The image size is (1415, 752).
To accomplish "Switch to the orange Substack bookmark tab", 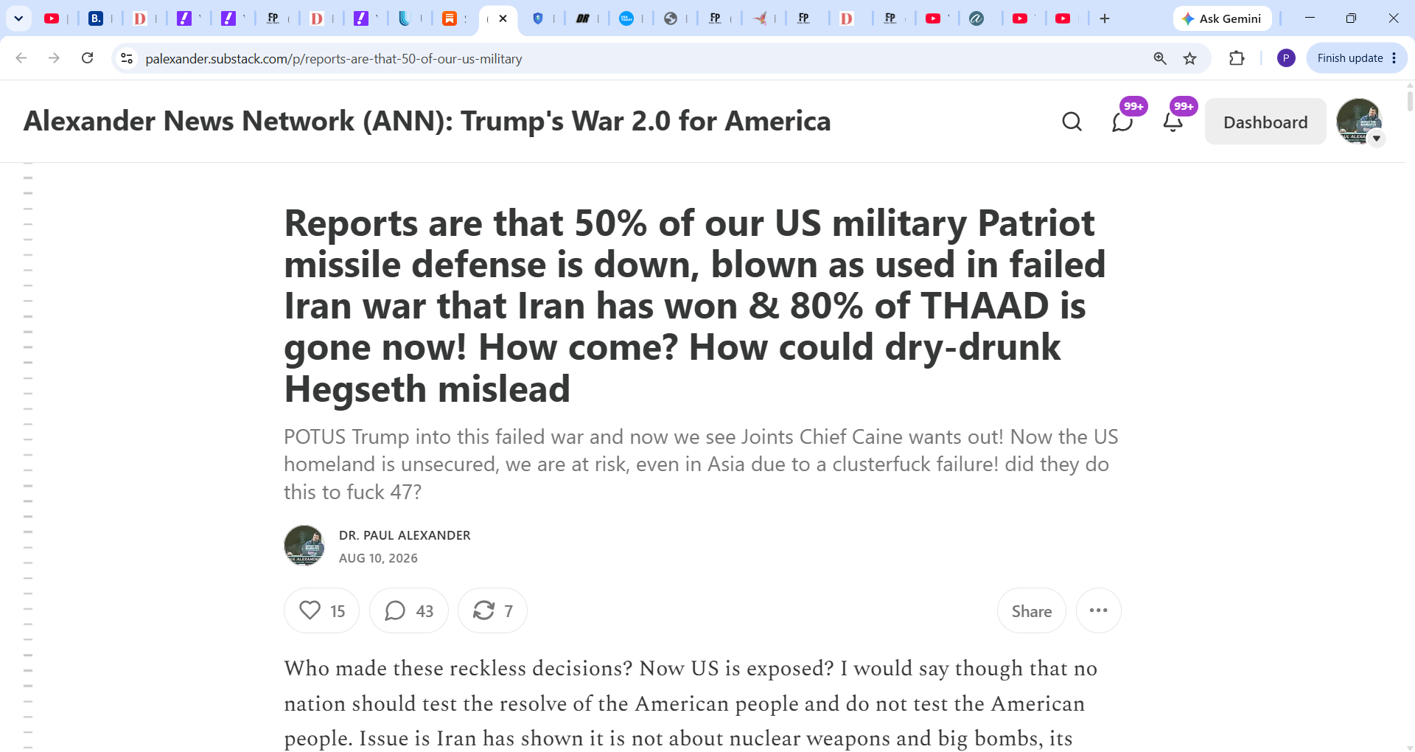I will 450,18.
